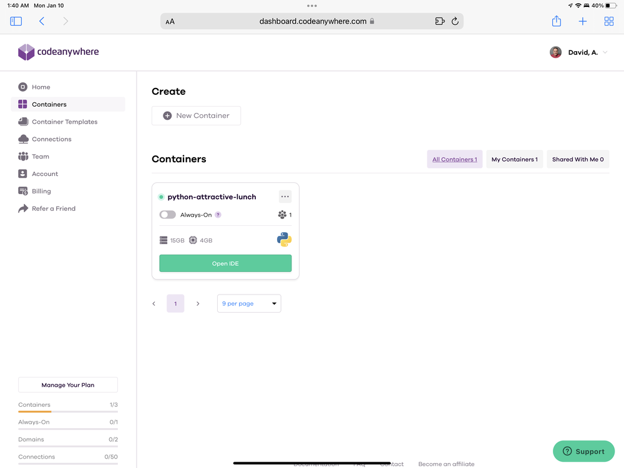Click the Open IDE button
This screenshot has width=624, height=468.
pyautogui.click(x=225, y=263)
